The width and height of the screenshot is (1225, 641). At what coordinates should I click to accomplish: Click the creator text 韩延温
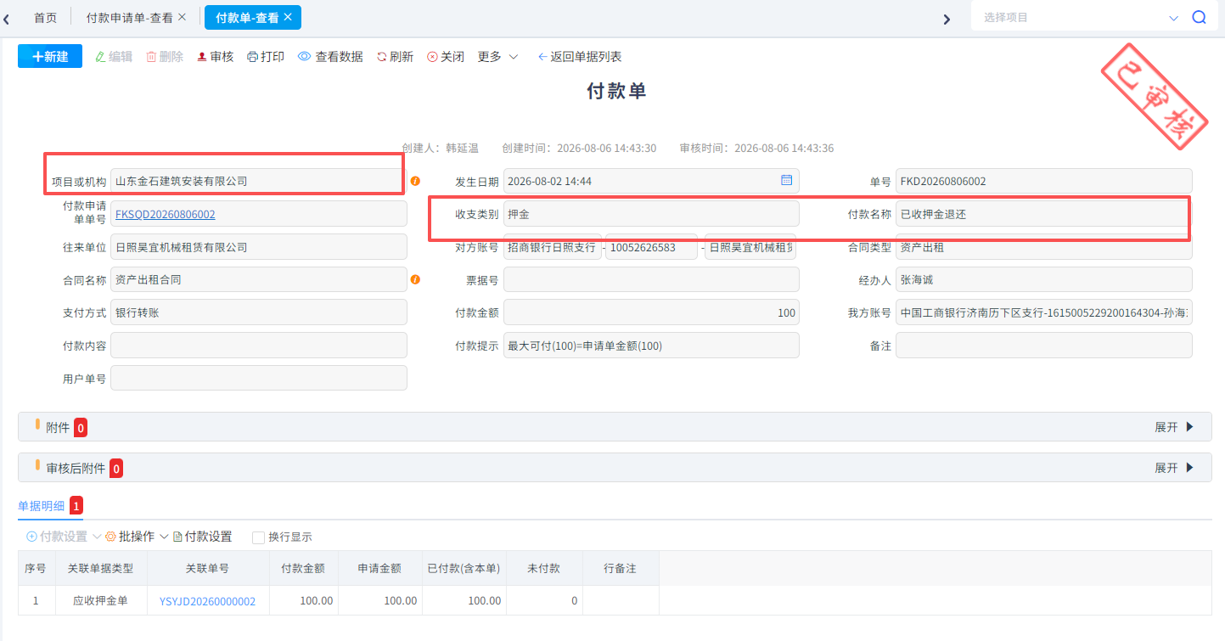462,148
